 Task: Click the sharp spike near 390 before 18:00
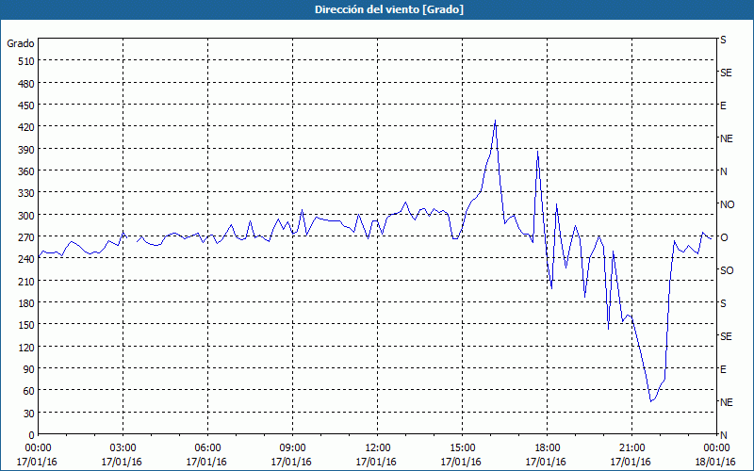coord(537,152)
